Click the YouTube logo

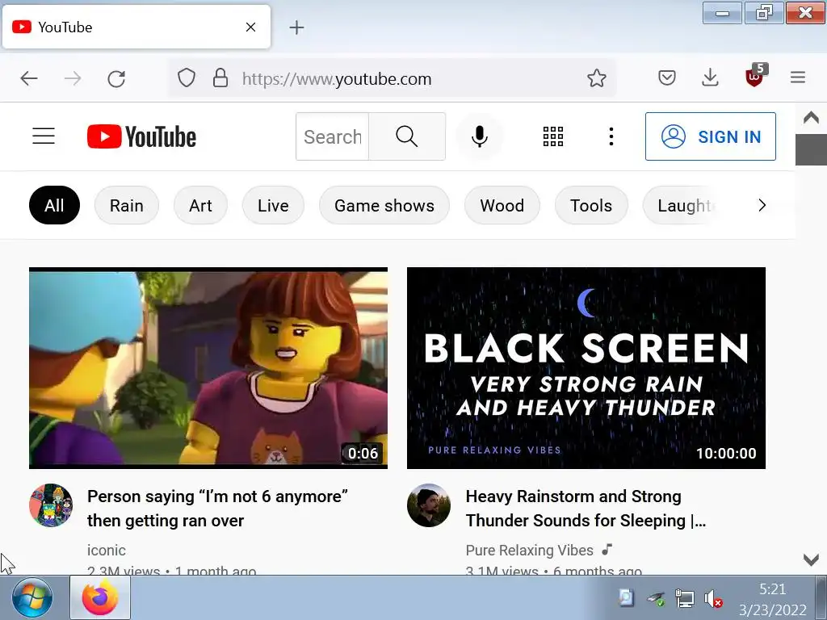click(x=141, y=136)
